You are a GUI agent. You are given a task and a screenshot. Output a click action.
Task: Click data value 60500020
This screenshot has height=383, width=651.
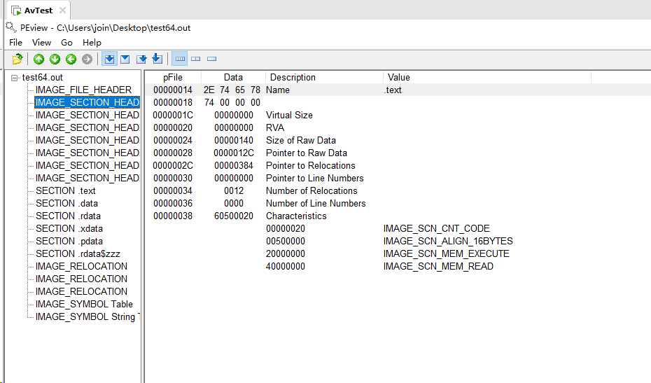point(234,216)
